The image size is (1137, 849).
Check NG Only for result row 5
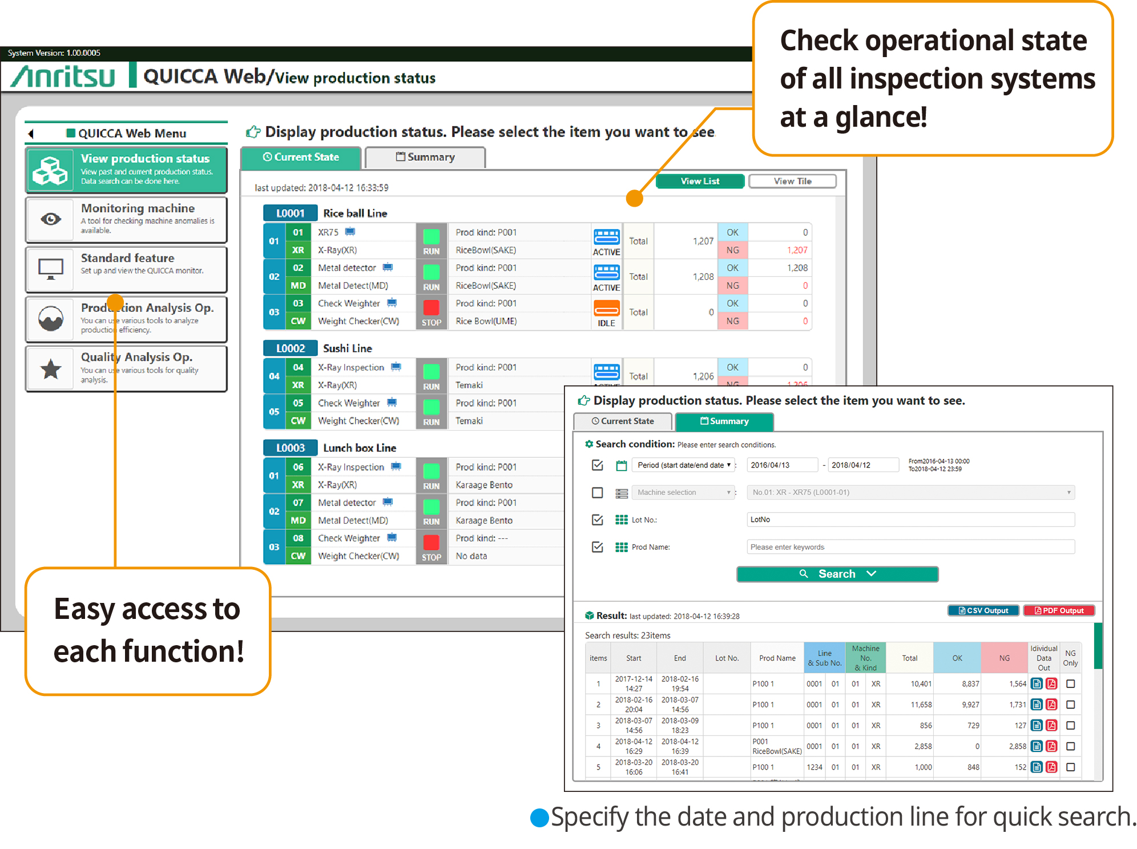(x=1071, y=767)
